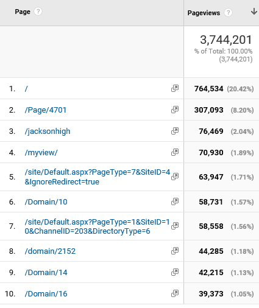Toggle Pageviews sort order arrow
The height and width of the screenshot is (308, 259).
coord(254,12)
